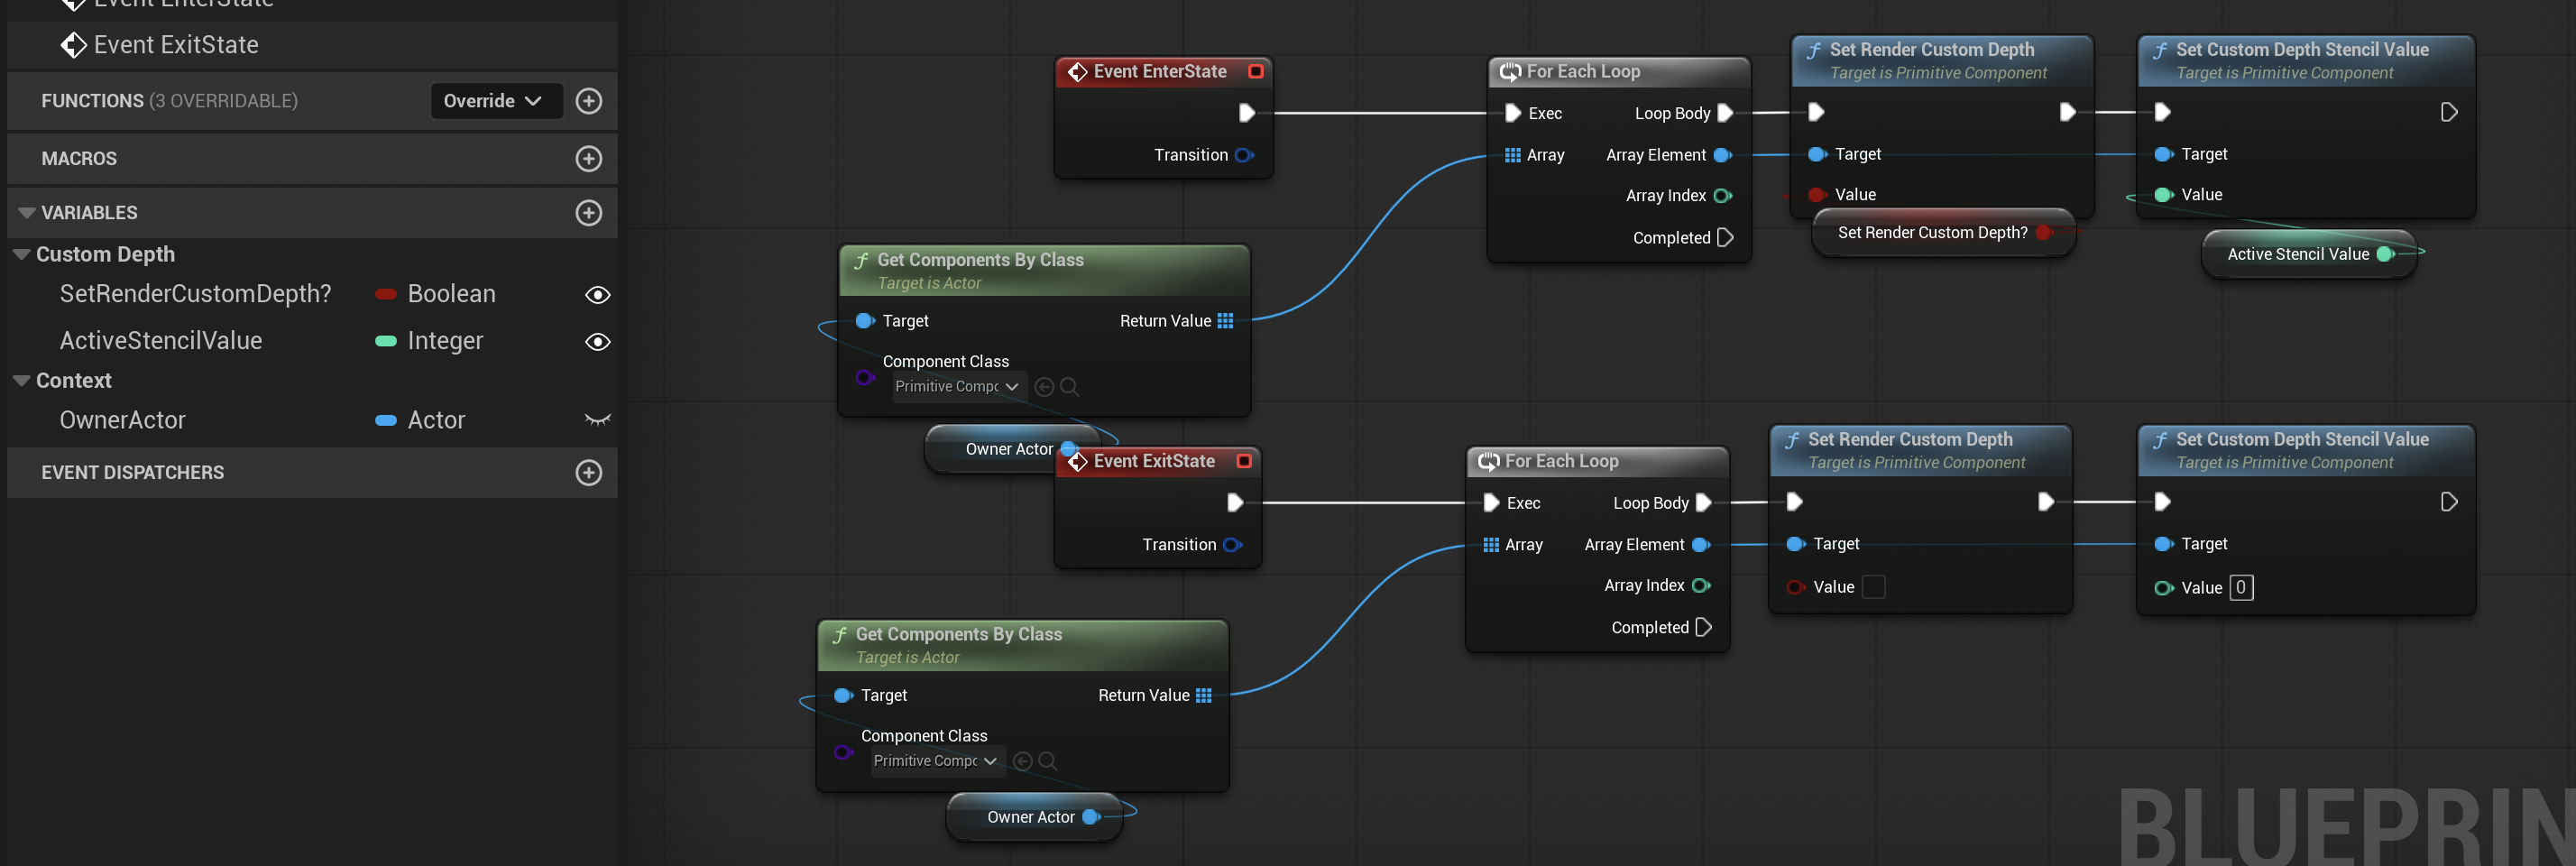Select Event ExitState in the graph list
Viewport: 2576px width, 866px height.
(176, 45)
